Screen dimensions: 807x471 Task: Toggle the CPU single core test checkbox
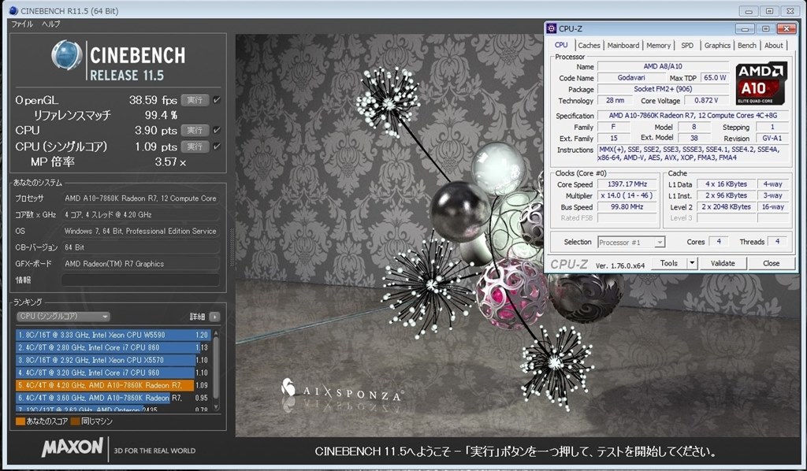pos(217,146)
